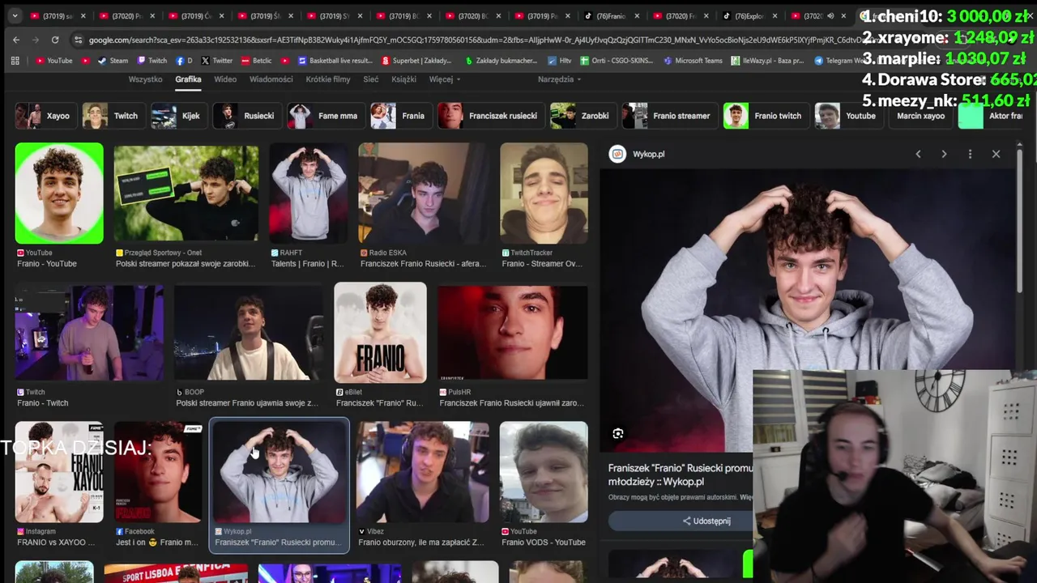This screenshot has height=583, width=1037.
Task: Open the IleWazy.pl bookmark
Action: 767,61
